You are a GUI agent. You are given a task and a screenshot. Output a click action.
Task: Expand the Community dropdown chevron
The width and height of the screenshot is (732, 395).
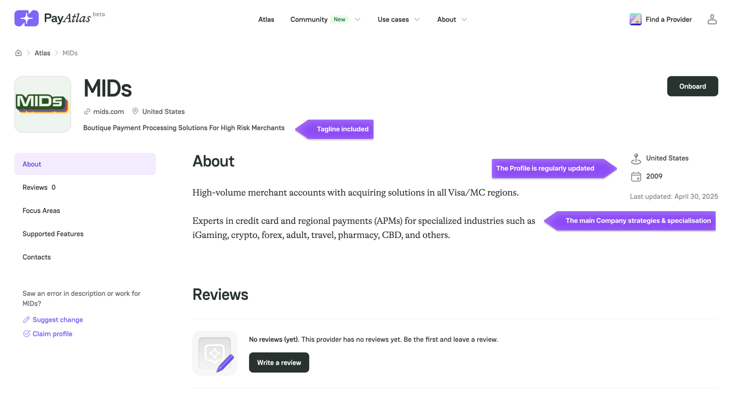click(357, 20)
